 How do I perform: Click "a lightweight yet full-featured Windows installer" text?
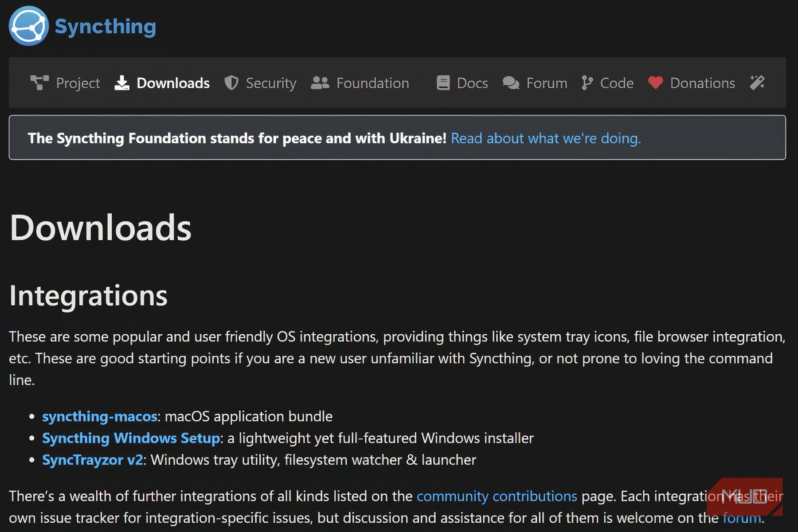[x=381, y=438]
